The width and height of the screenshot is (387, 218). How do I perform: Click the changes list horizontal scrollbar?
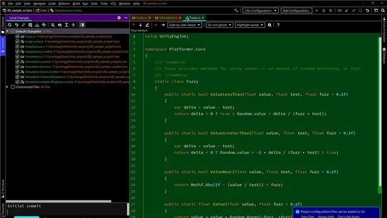(x=59, y=201)
